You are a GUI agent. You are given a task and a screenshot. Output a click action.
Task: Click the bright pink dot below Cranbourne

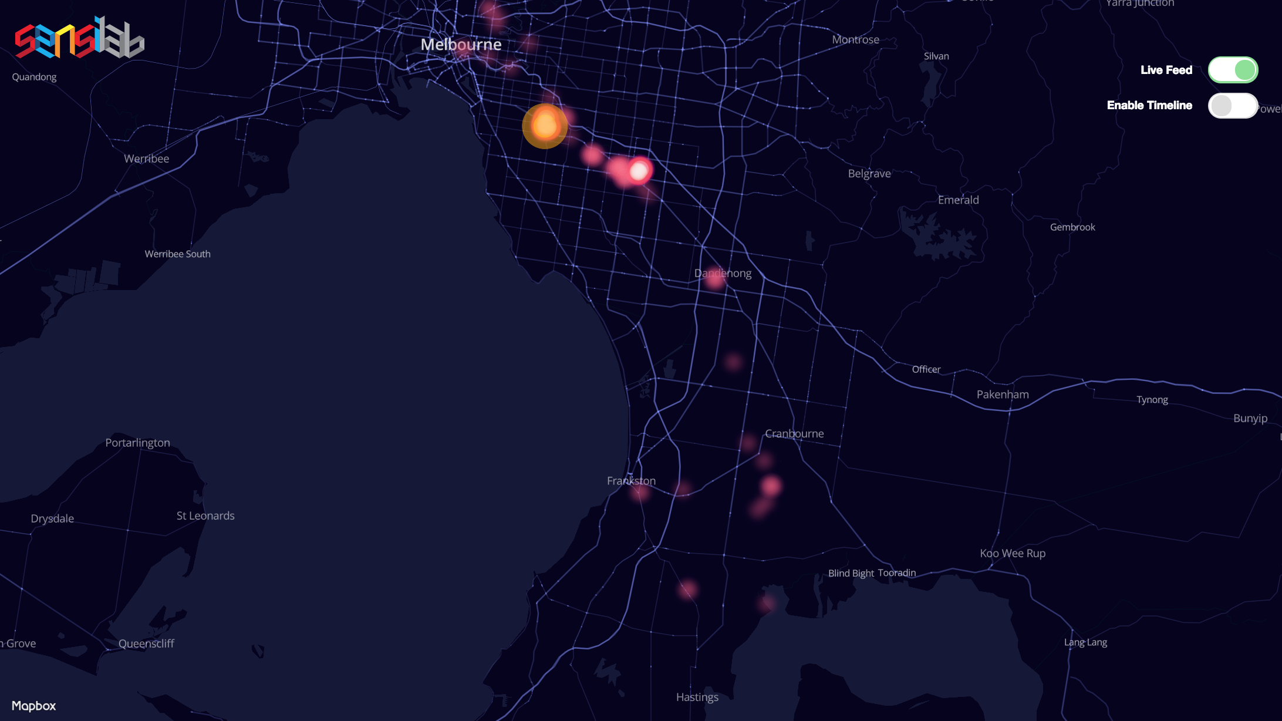pyautogui.click(x=771, y=486)
